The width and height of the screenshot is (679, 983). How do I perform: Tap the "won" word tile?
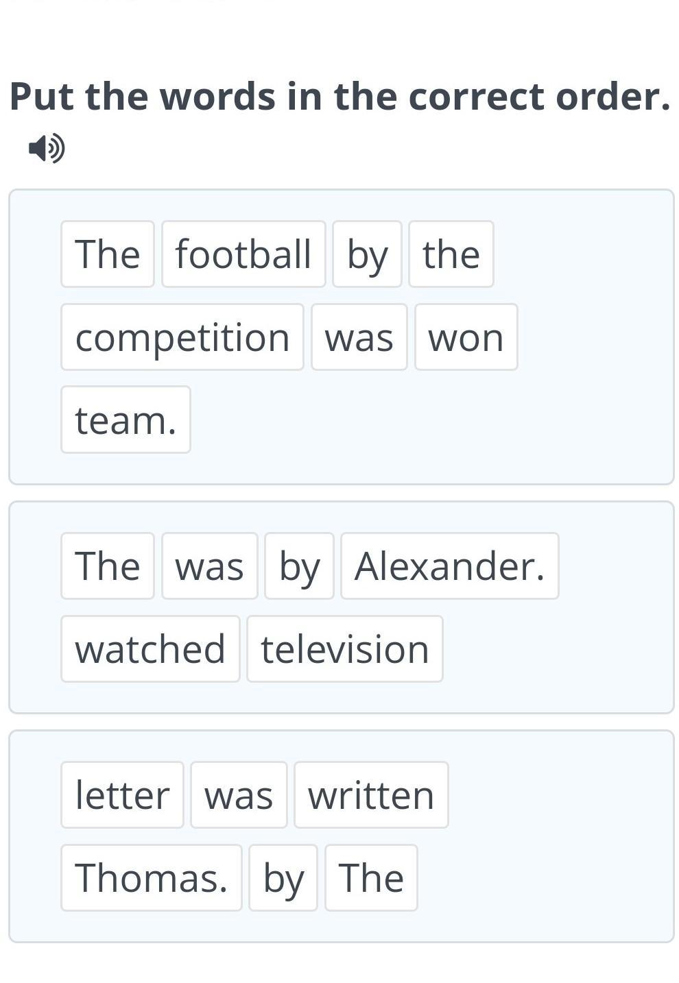pos(466,337)
